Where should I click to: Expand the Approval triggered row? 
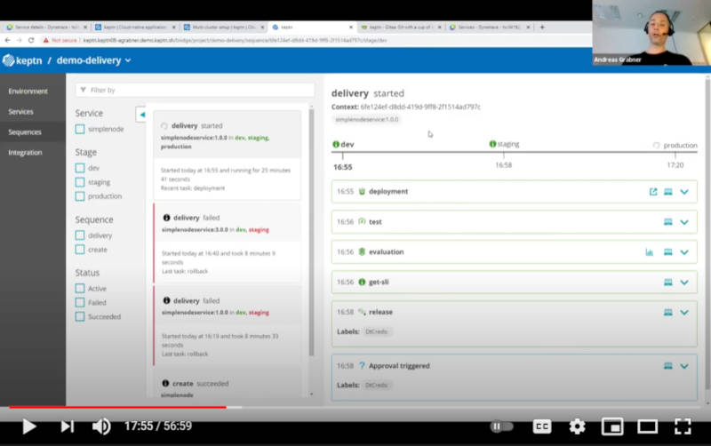(x=684, y=366)
